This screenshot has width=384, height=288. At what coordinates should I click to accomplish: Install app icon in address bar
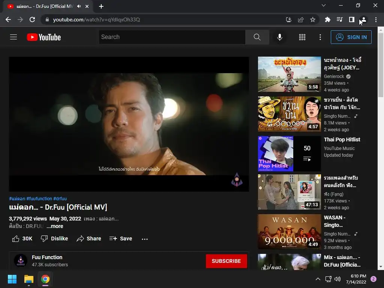point(289,19)
